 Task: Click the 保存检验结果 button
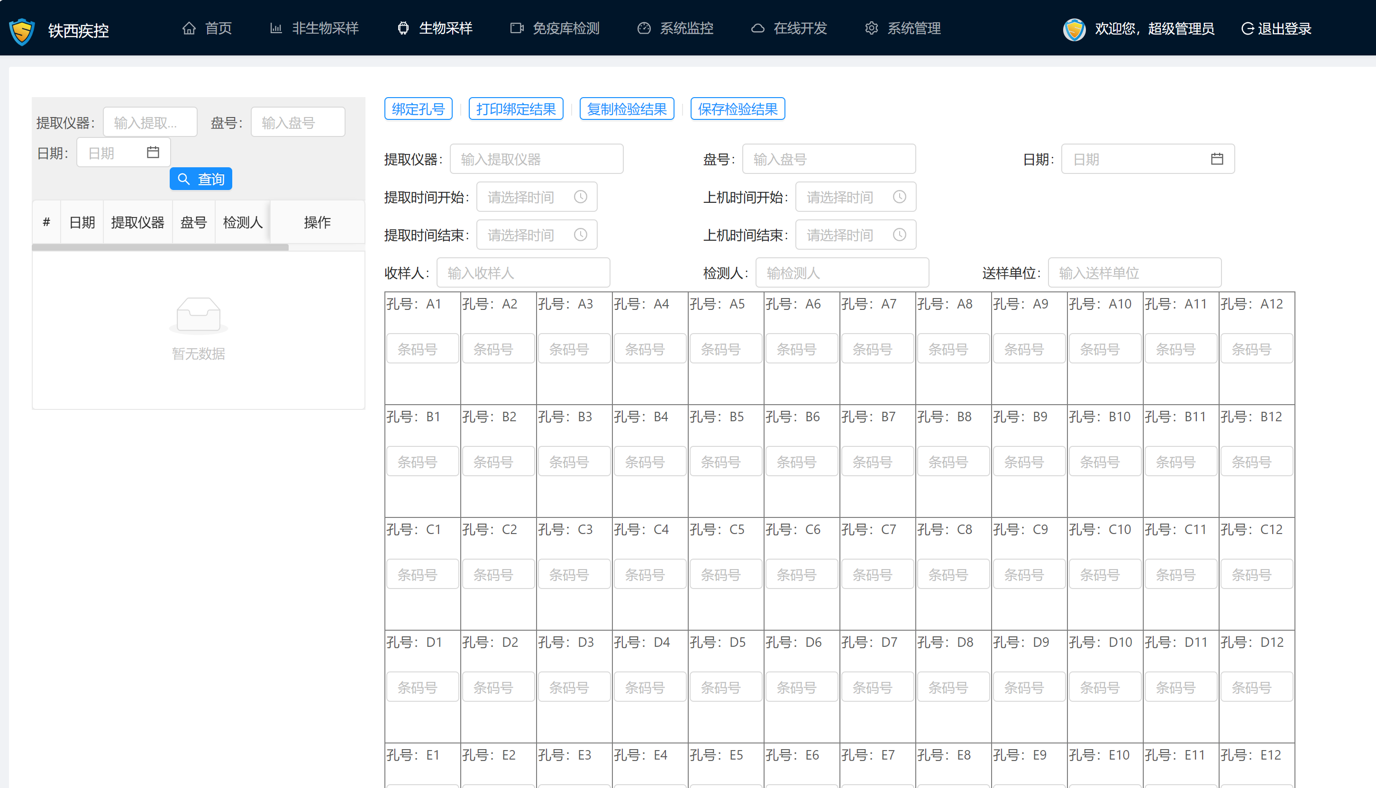[738, 109]
